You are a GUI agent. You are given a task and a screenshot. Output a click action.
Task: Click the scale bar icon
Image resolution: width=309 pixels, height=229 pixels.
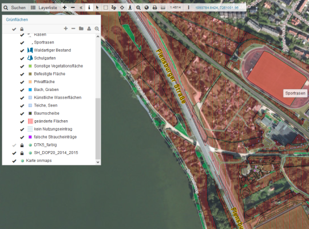point(163,7)
